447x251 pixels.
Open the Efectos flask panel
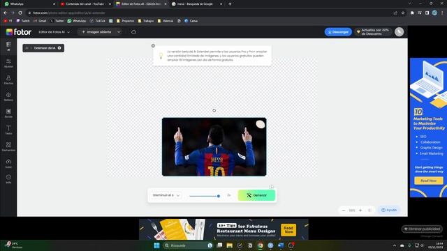click(8, 80)
